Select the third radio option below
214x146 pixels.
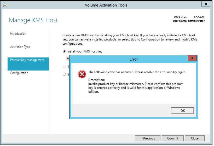point(64,74)
